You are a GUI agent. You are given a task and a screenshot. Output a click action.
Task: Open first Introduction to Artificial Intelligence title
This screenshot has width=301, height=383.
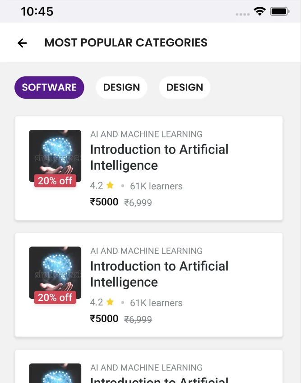159,157
